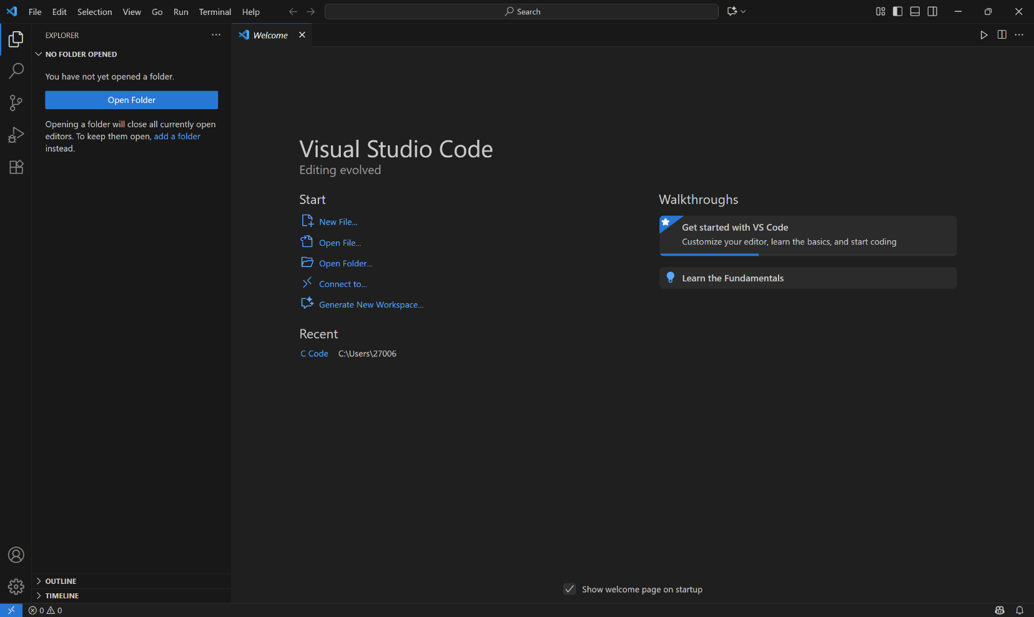Open the Source Control view
The width and height of the screenshot is (1034, 617).
pos(16,103)
